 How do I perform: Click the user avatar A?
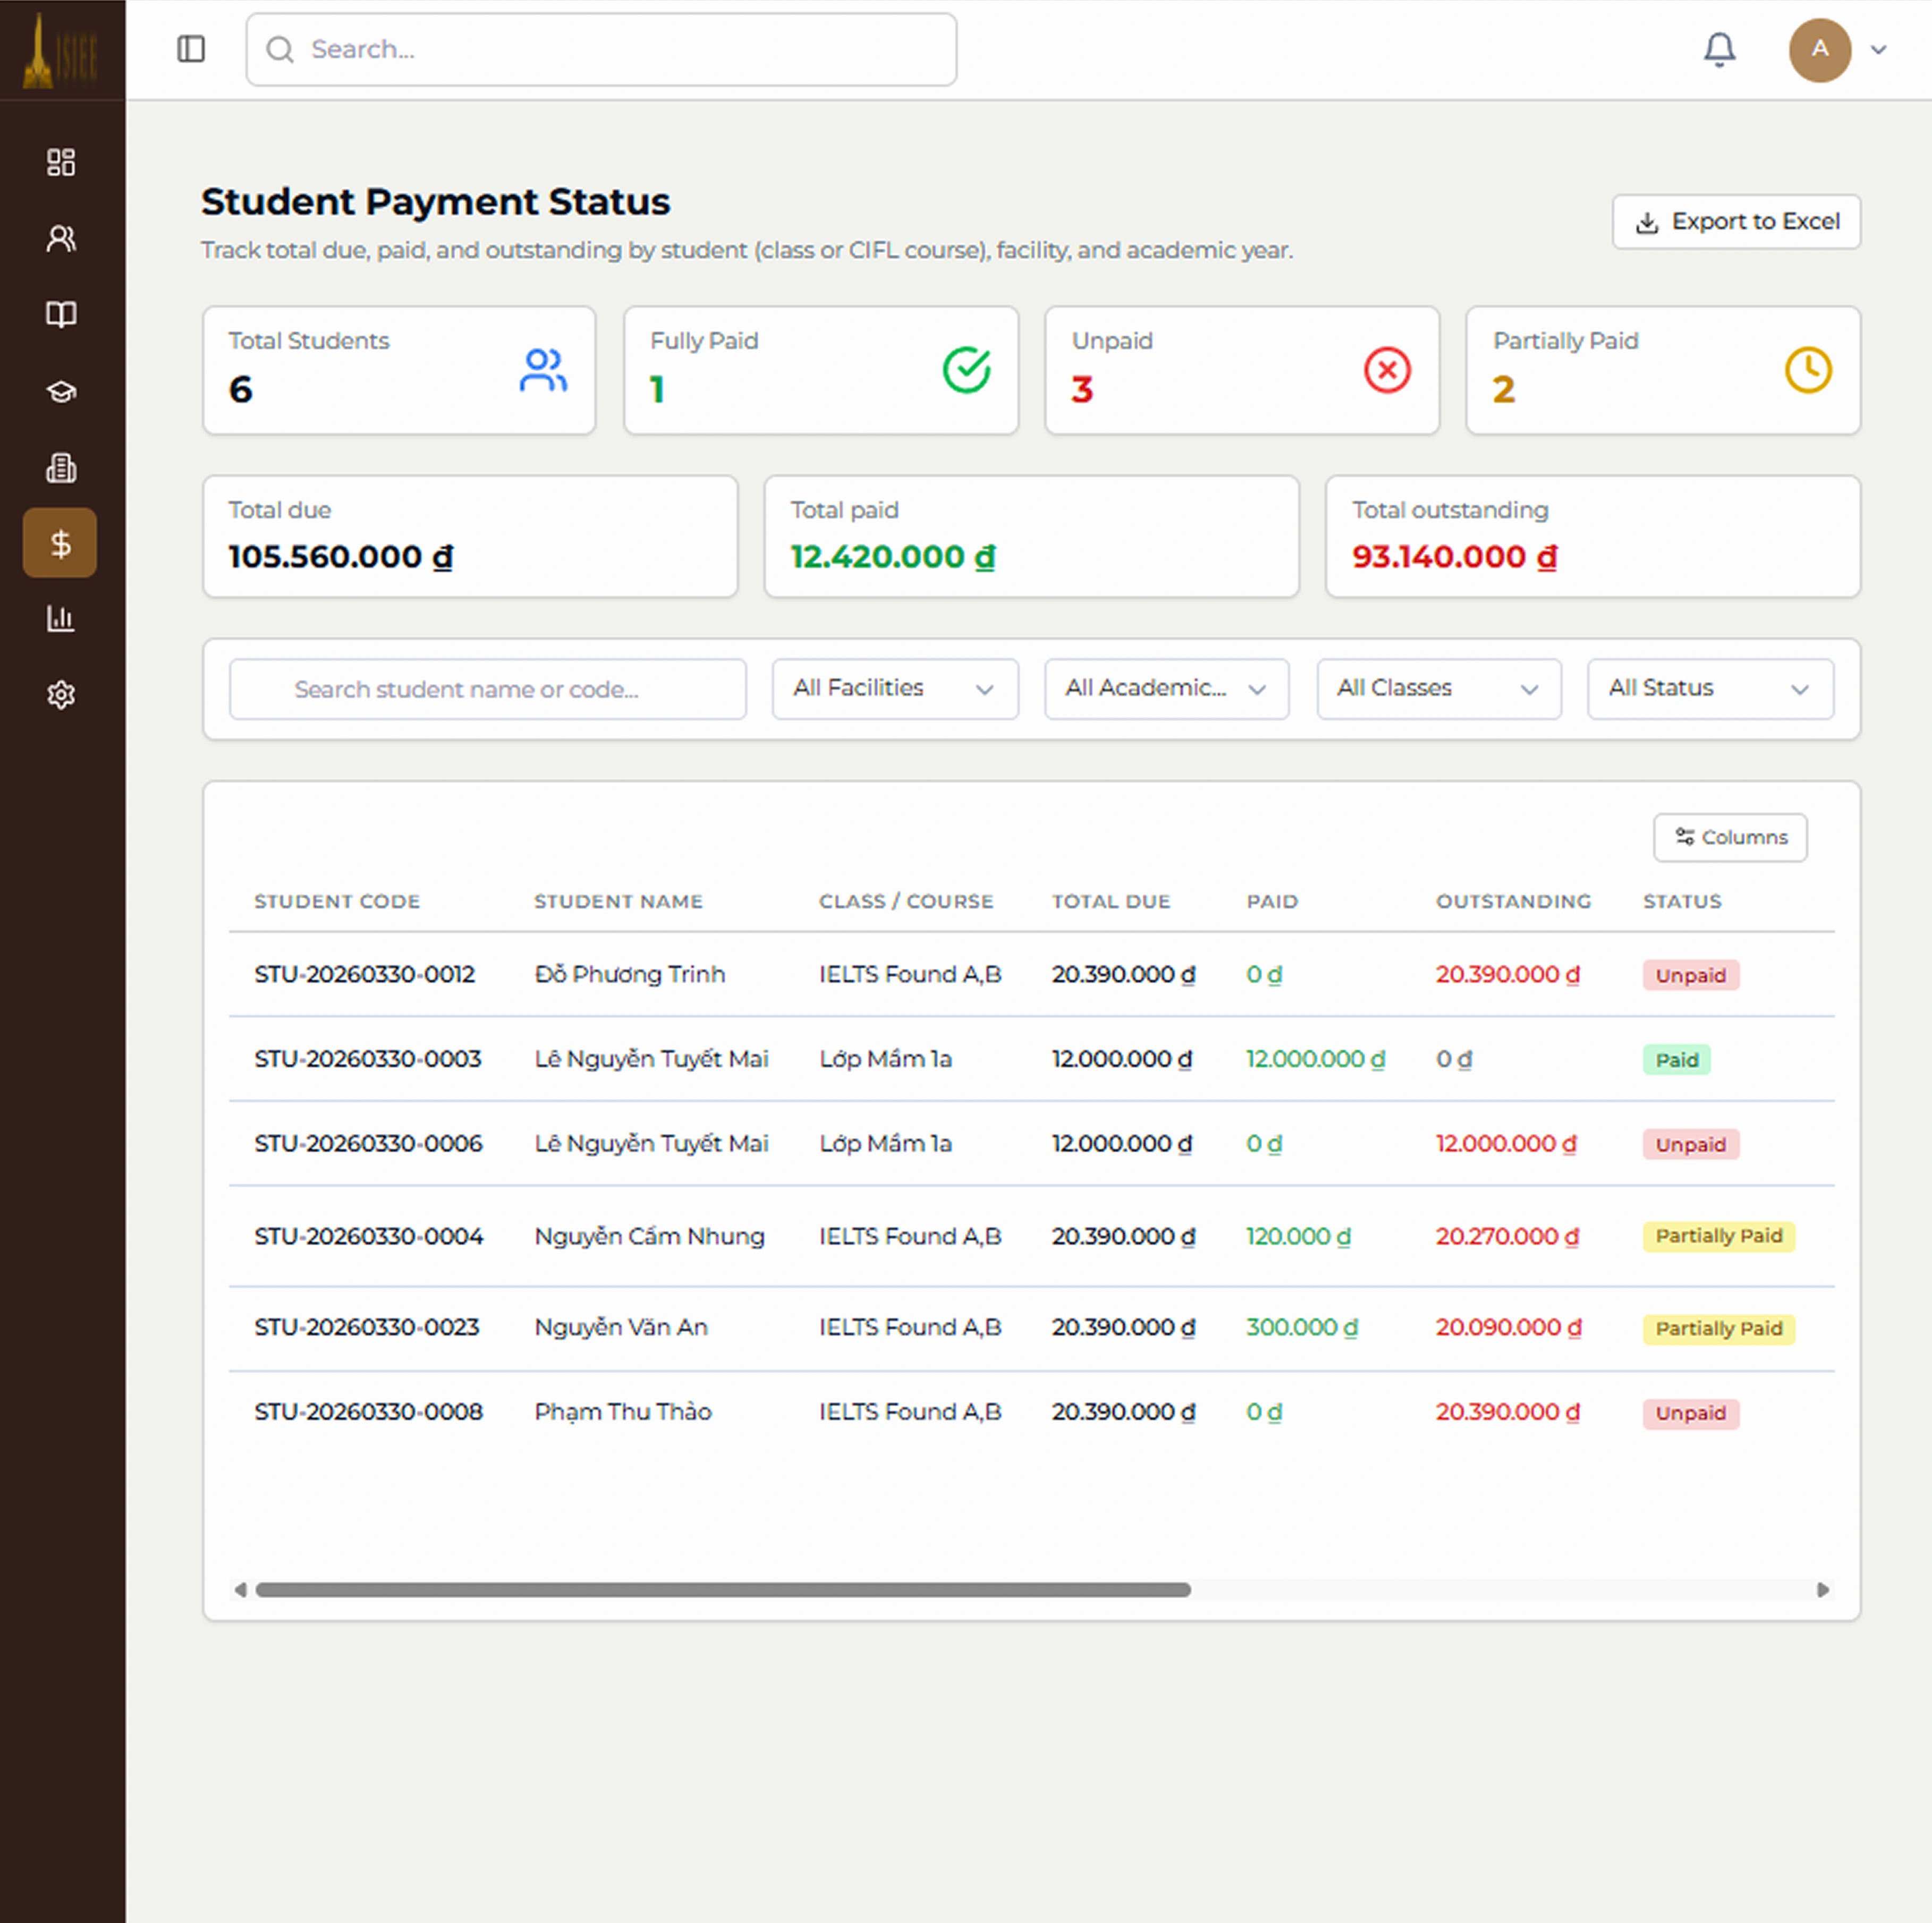1819,49
